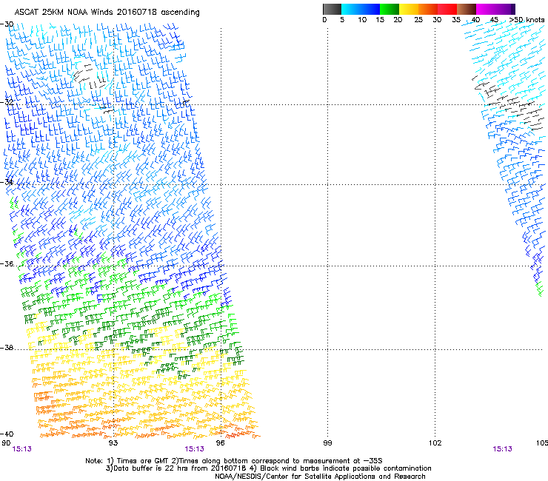
Task: Click the brown 35-40 knots legend color
Action: click(x=467, y=9)
